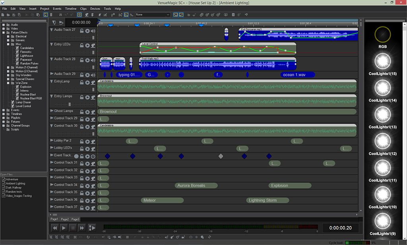Switch to the Page2 tab
407x245 pixels.
tap(65, 219)
